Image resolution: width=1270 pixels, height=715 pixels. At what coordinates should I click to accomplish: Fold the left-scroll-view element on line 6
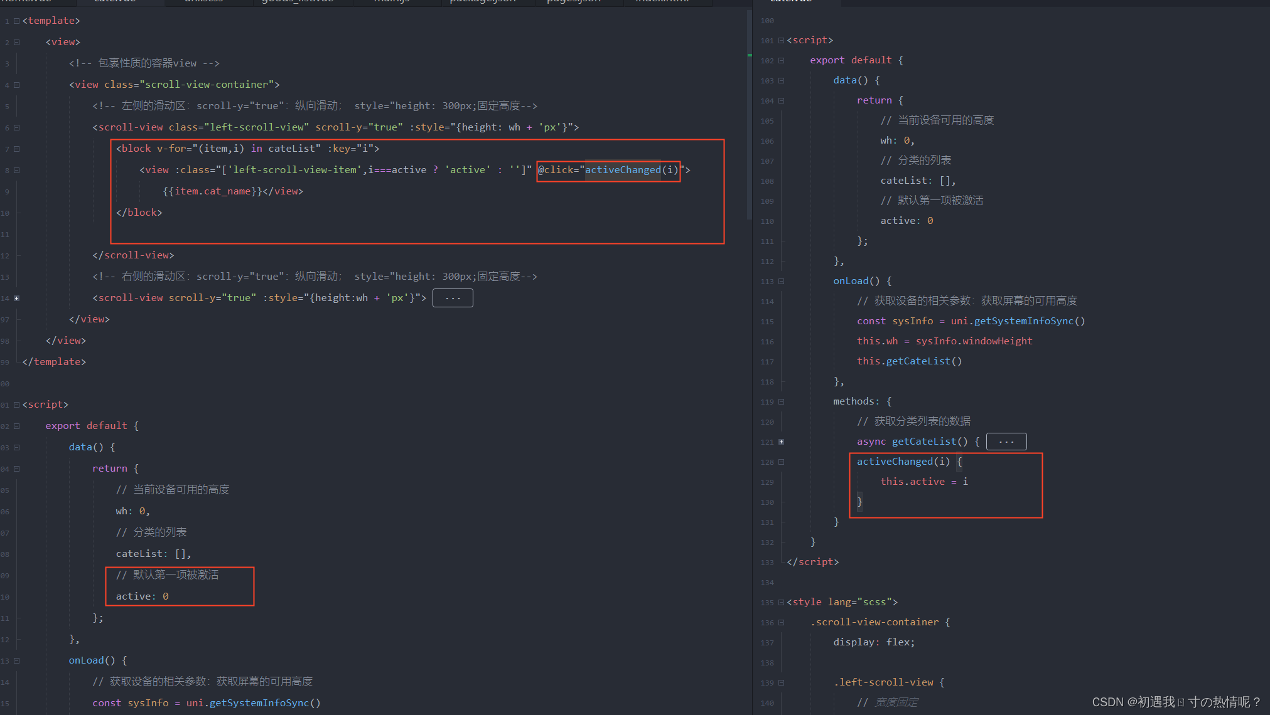(x=16, y=128)
